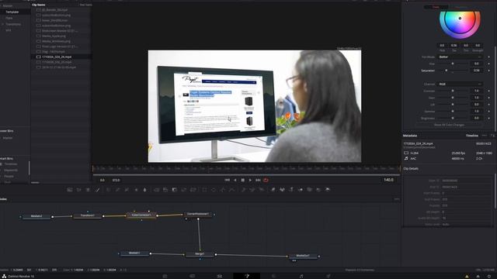Add a Channel Booleans node from toolbar

click(x=165, y=190)
